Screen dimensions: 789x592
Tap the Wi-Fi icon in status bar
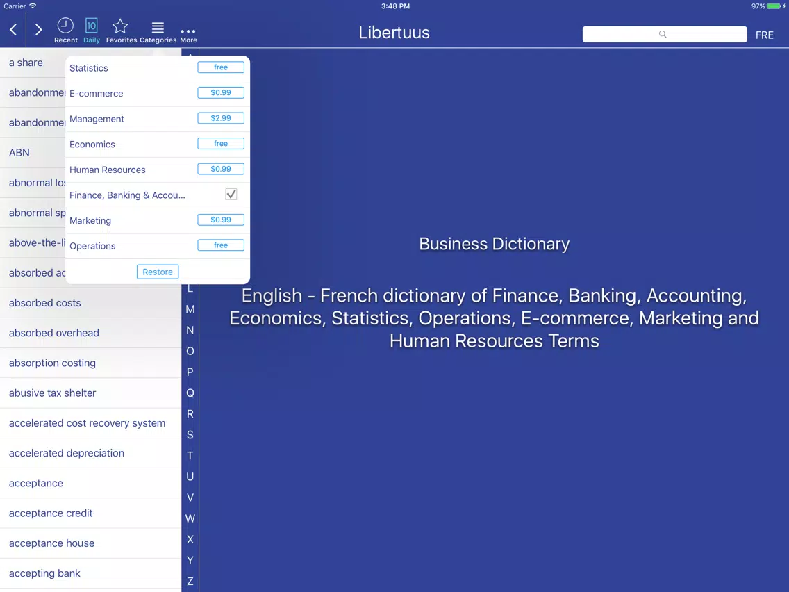click(x=33, y=6)
